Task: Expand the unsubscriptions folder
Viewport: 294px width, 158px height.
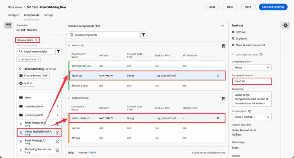Action: tap(57, 106)
